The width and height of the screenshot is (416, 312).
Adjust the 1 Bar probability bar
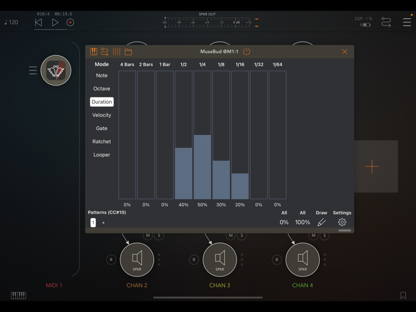coord(165,135)
